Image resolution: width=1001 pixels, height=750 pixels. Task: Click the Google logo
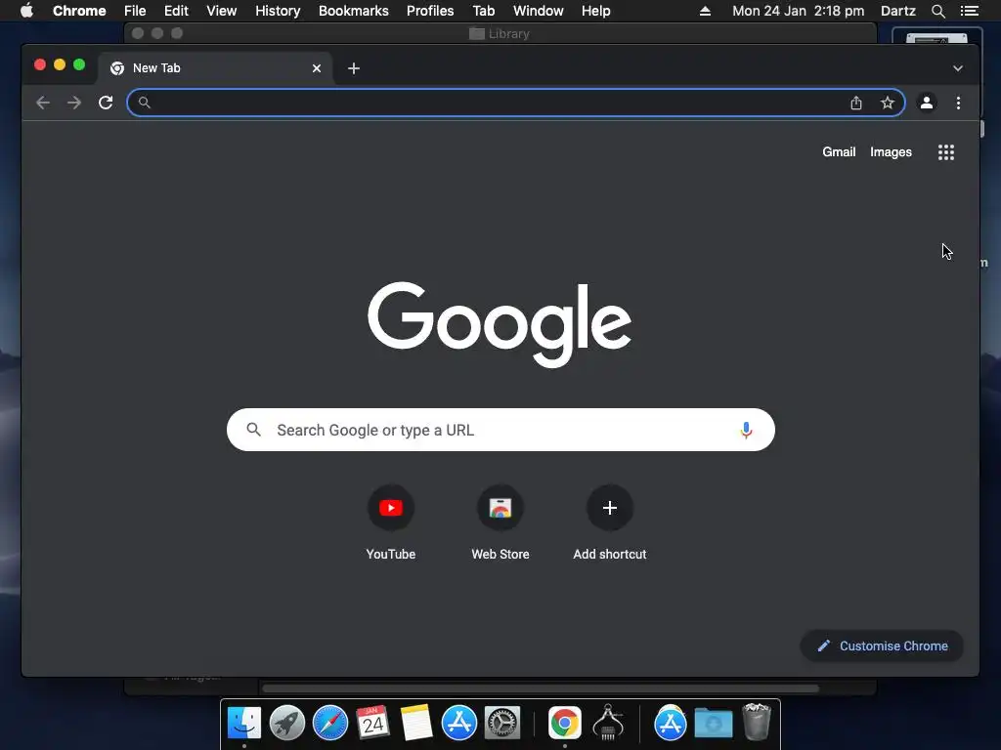pyautogui.click(x=500, y=324)
